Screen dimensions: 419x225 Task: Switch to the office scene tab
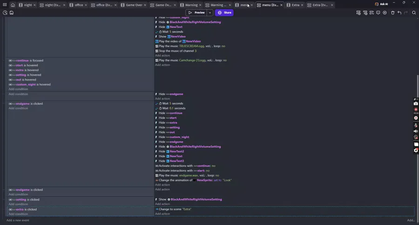77,5
